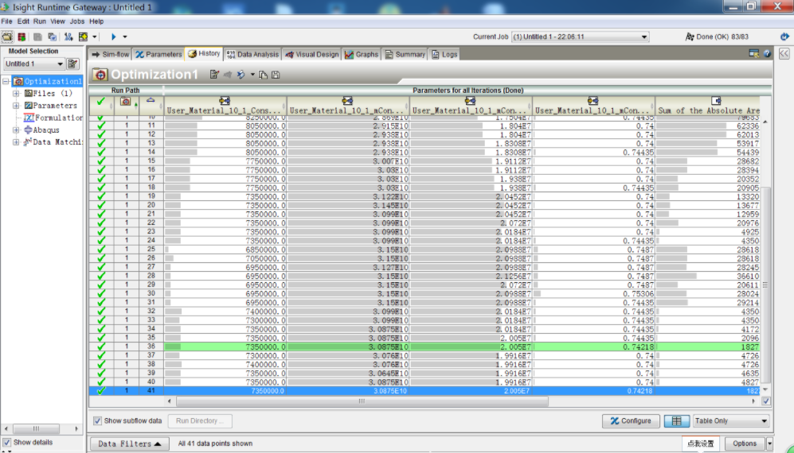Click the table preferences icon beside the help icon
Screen dimensions: 794x453
point(754,53)
